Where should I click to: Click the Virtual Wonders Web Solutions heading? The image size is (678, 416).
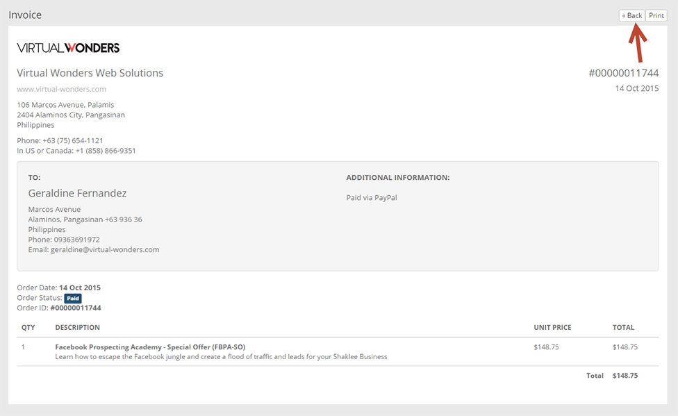pyautogui.click(x=90, y=73)
